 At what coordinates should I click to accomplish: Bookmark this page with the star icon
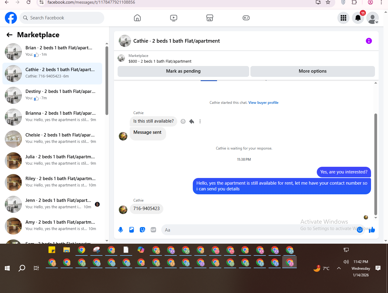pyautogui.click(x=328, y=2)
